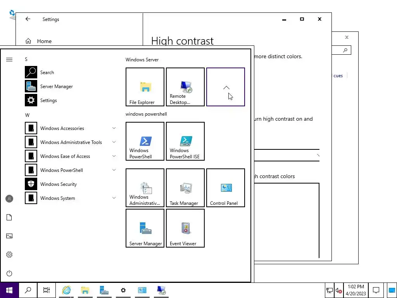The image size is (397, 298).
Task: Open the user account icon in Start
Action: pos(9,199)
